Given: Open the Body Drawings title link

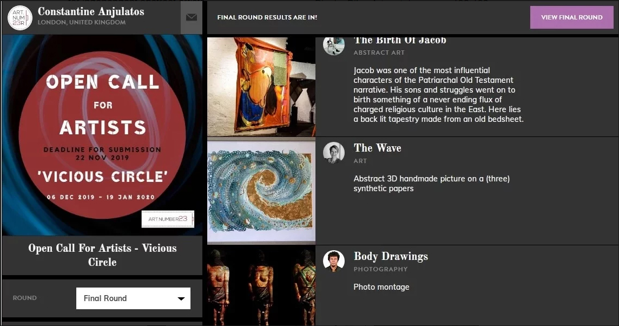Looking at the screenshot, I should pyautogui.click(x=391, y=257).
